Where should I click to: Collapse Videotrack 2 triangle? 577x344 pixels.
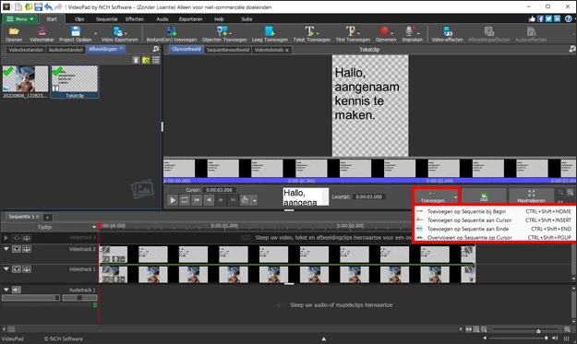6,249
